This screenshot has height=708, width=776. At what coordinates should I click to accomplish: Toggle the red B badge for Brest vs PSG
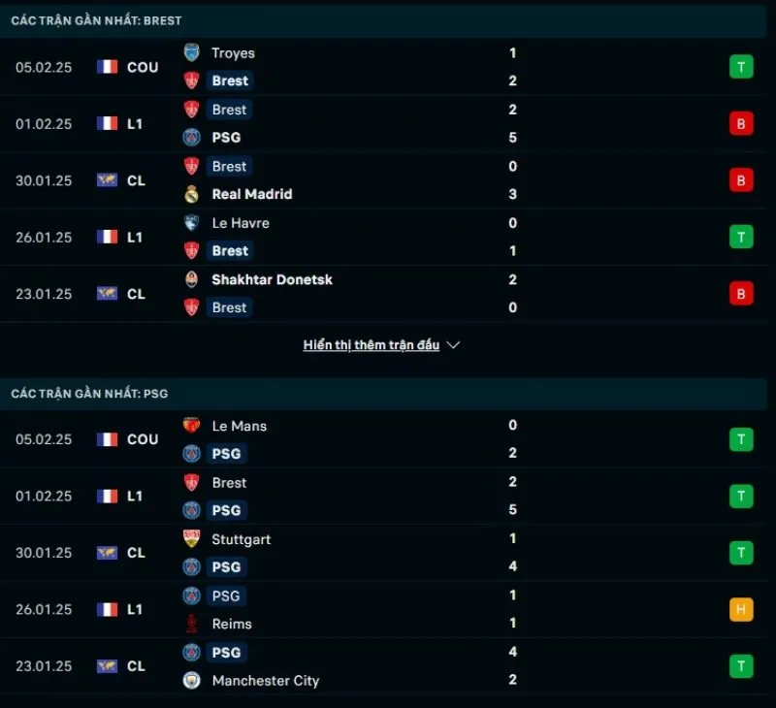740,124
